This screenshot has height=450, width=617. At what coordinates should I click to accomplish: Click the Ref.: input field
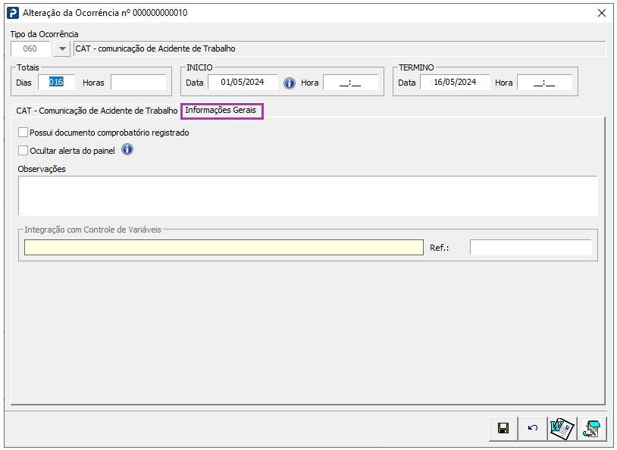coord(531,248)
